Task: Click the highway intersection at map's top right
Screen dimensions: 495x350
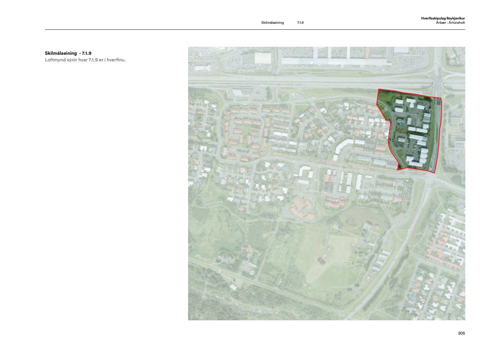Action: (439, 81)
